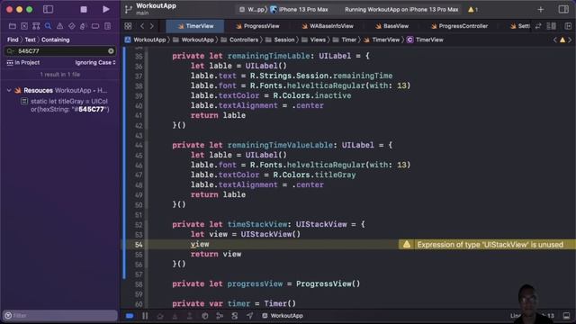Image resolution: width=576 pixels, height=324 pixels.
Task: Change the Containing match option
Action: 56,40
